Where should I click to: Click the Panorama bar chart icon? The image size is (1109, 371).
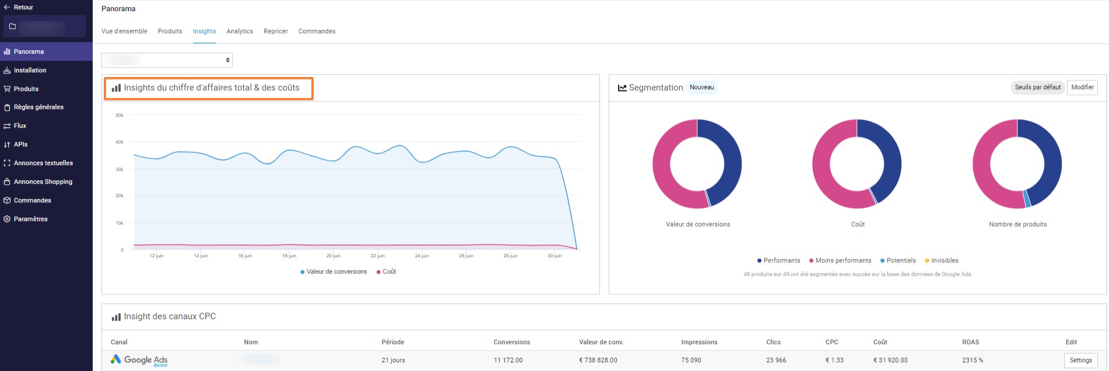click(7, 51)
